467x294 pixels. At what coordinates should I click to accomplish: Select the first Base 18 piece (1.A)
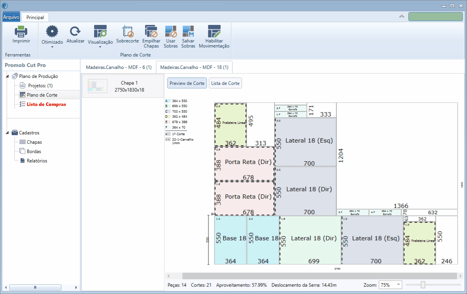231,240
